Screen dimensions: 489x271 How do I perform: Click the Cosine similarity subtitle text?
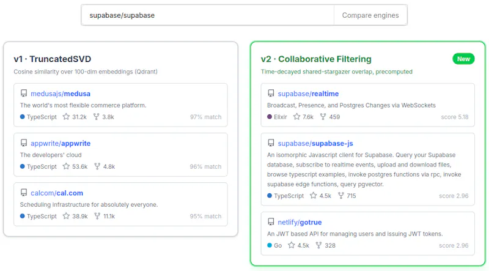[86, 72]
